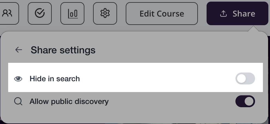Click the Edit Course button
Viewport: 270px width, 124px height.
click(162, 14)
